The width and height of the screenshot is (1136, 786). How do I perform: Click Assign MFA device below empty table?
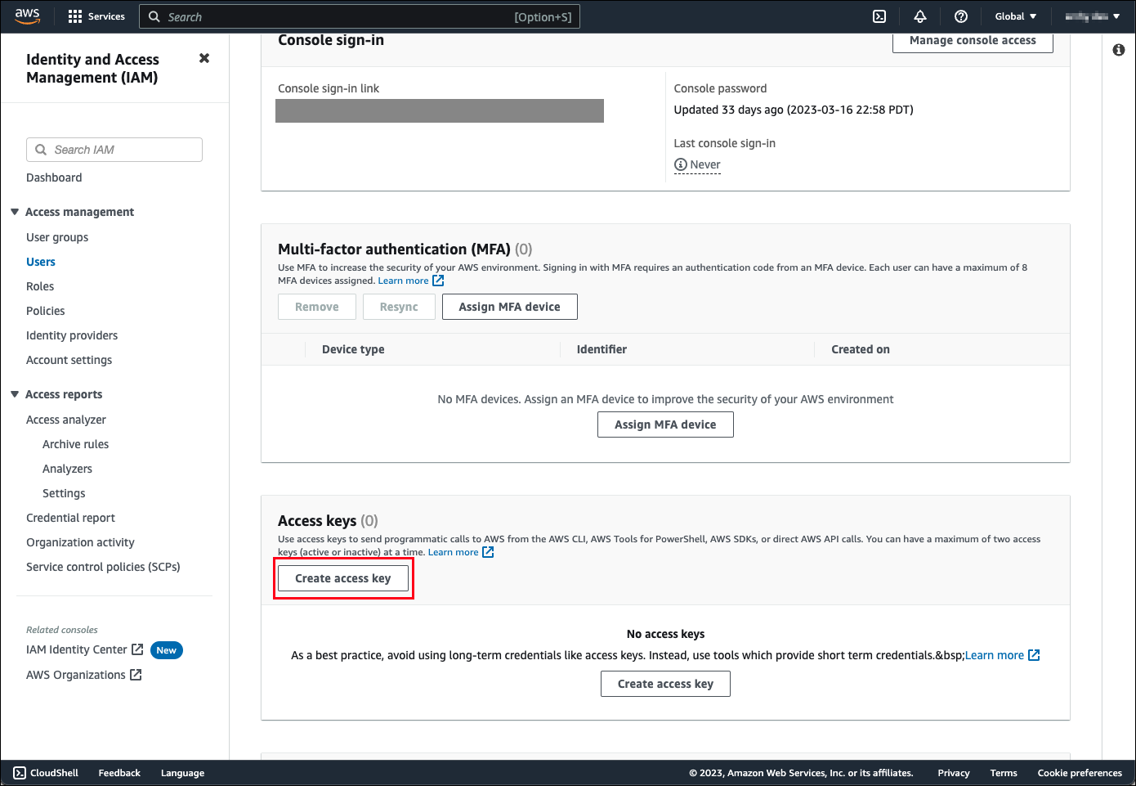665,424
